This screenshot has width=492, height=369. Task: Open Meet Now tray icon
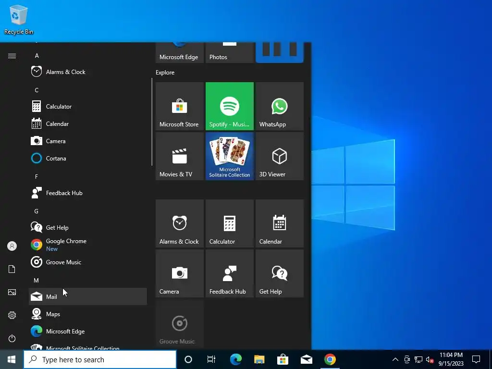click(x=407, y=359)
